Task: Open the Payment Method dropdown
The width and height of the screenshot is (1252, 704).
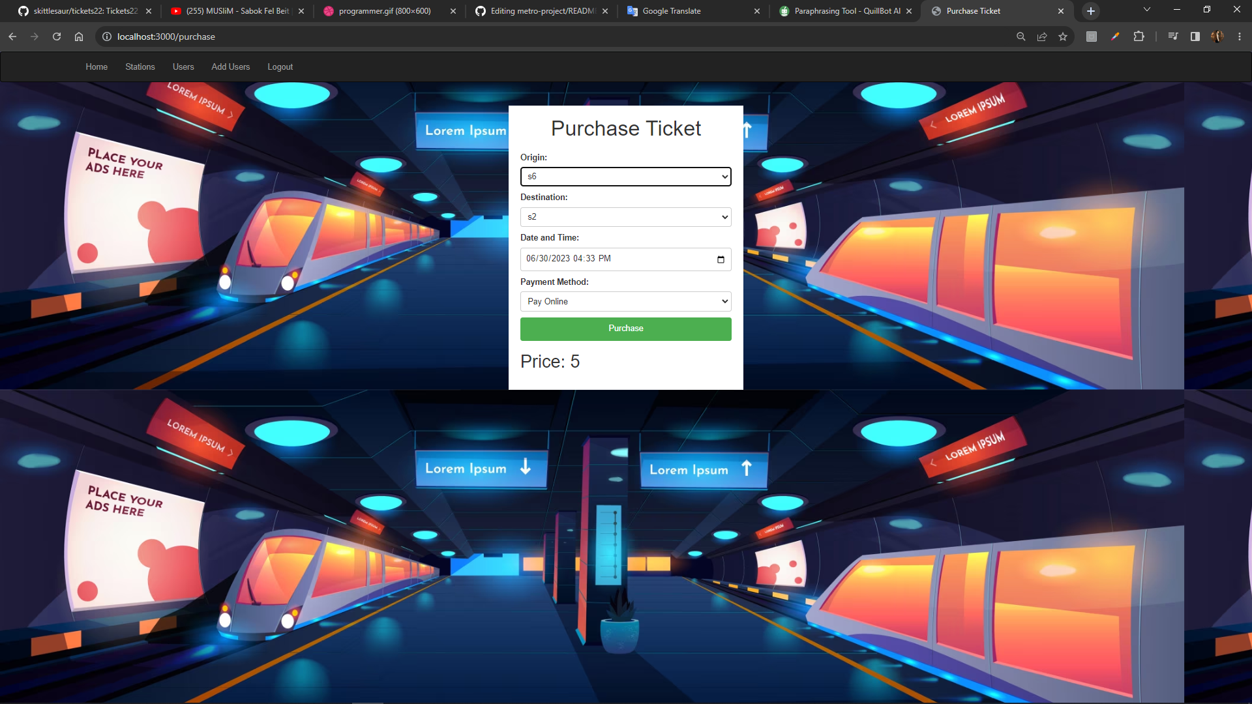Action: [x=625, y=301]
